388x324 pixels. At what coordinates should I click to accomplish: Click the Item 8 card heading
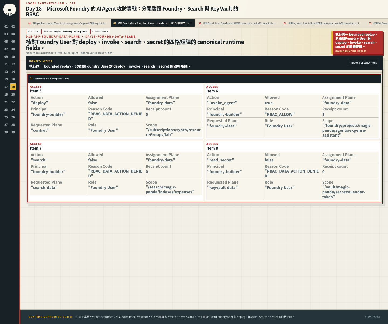[x=212, y=148]
